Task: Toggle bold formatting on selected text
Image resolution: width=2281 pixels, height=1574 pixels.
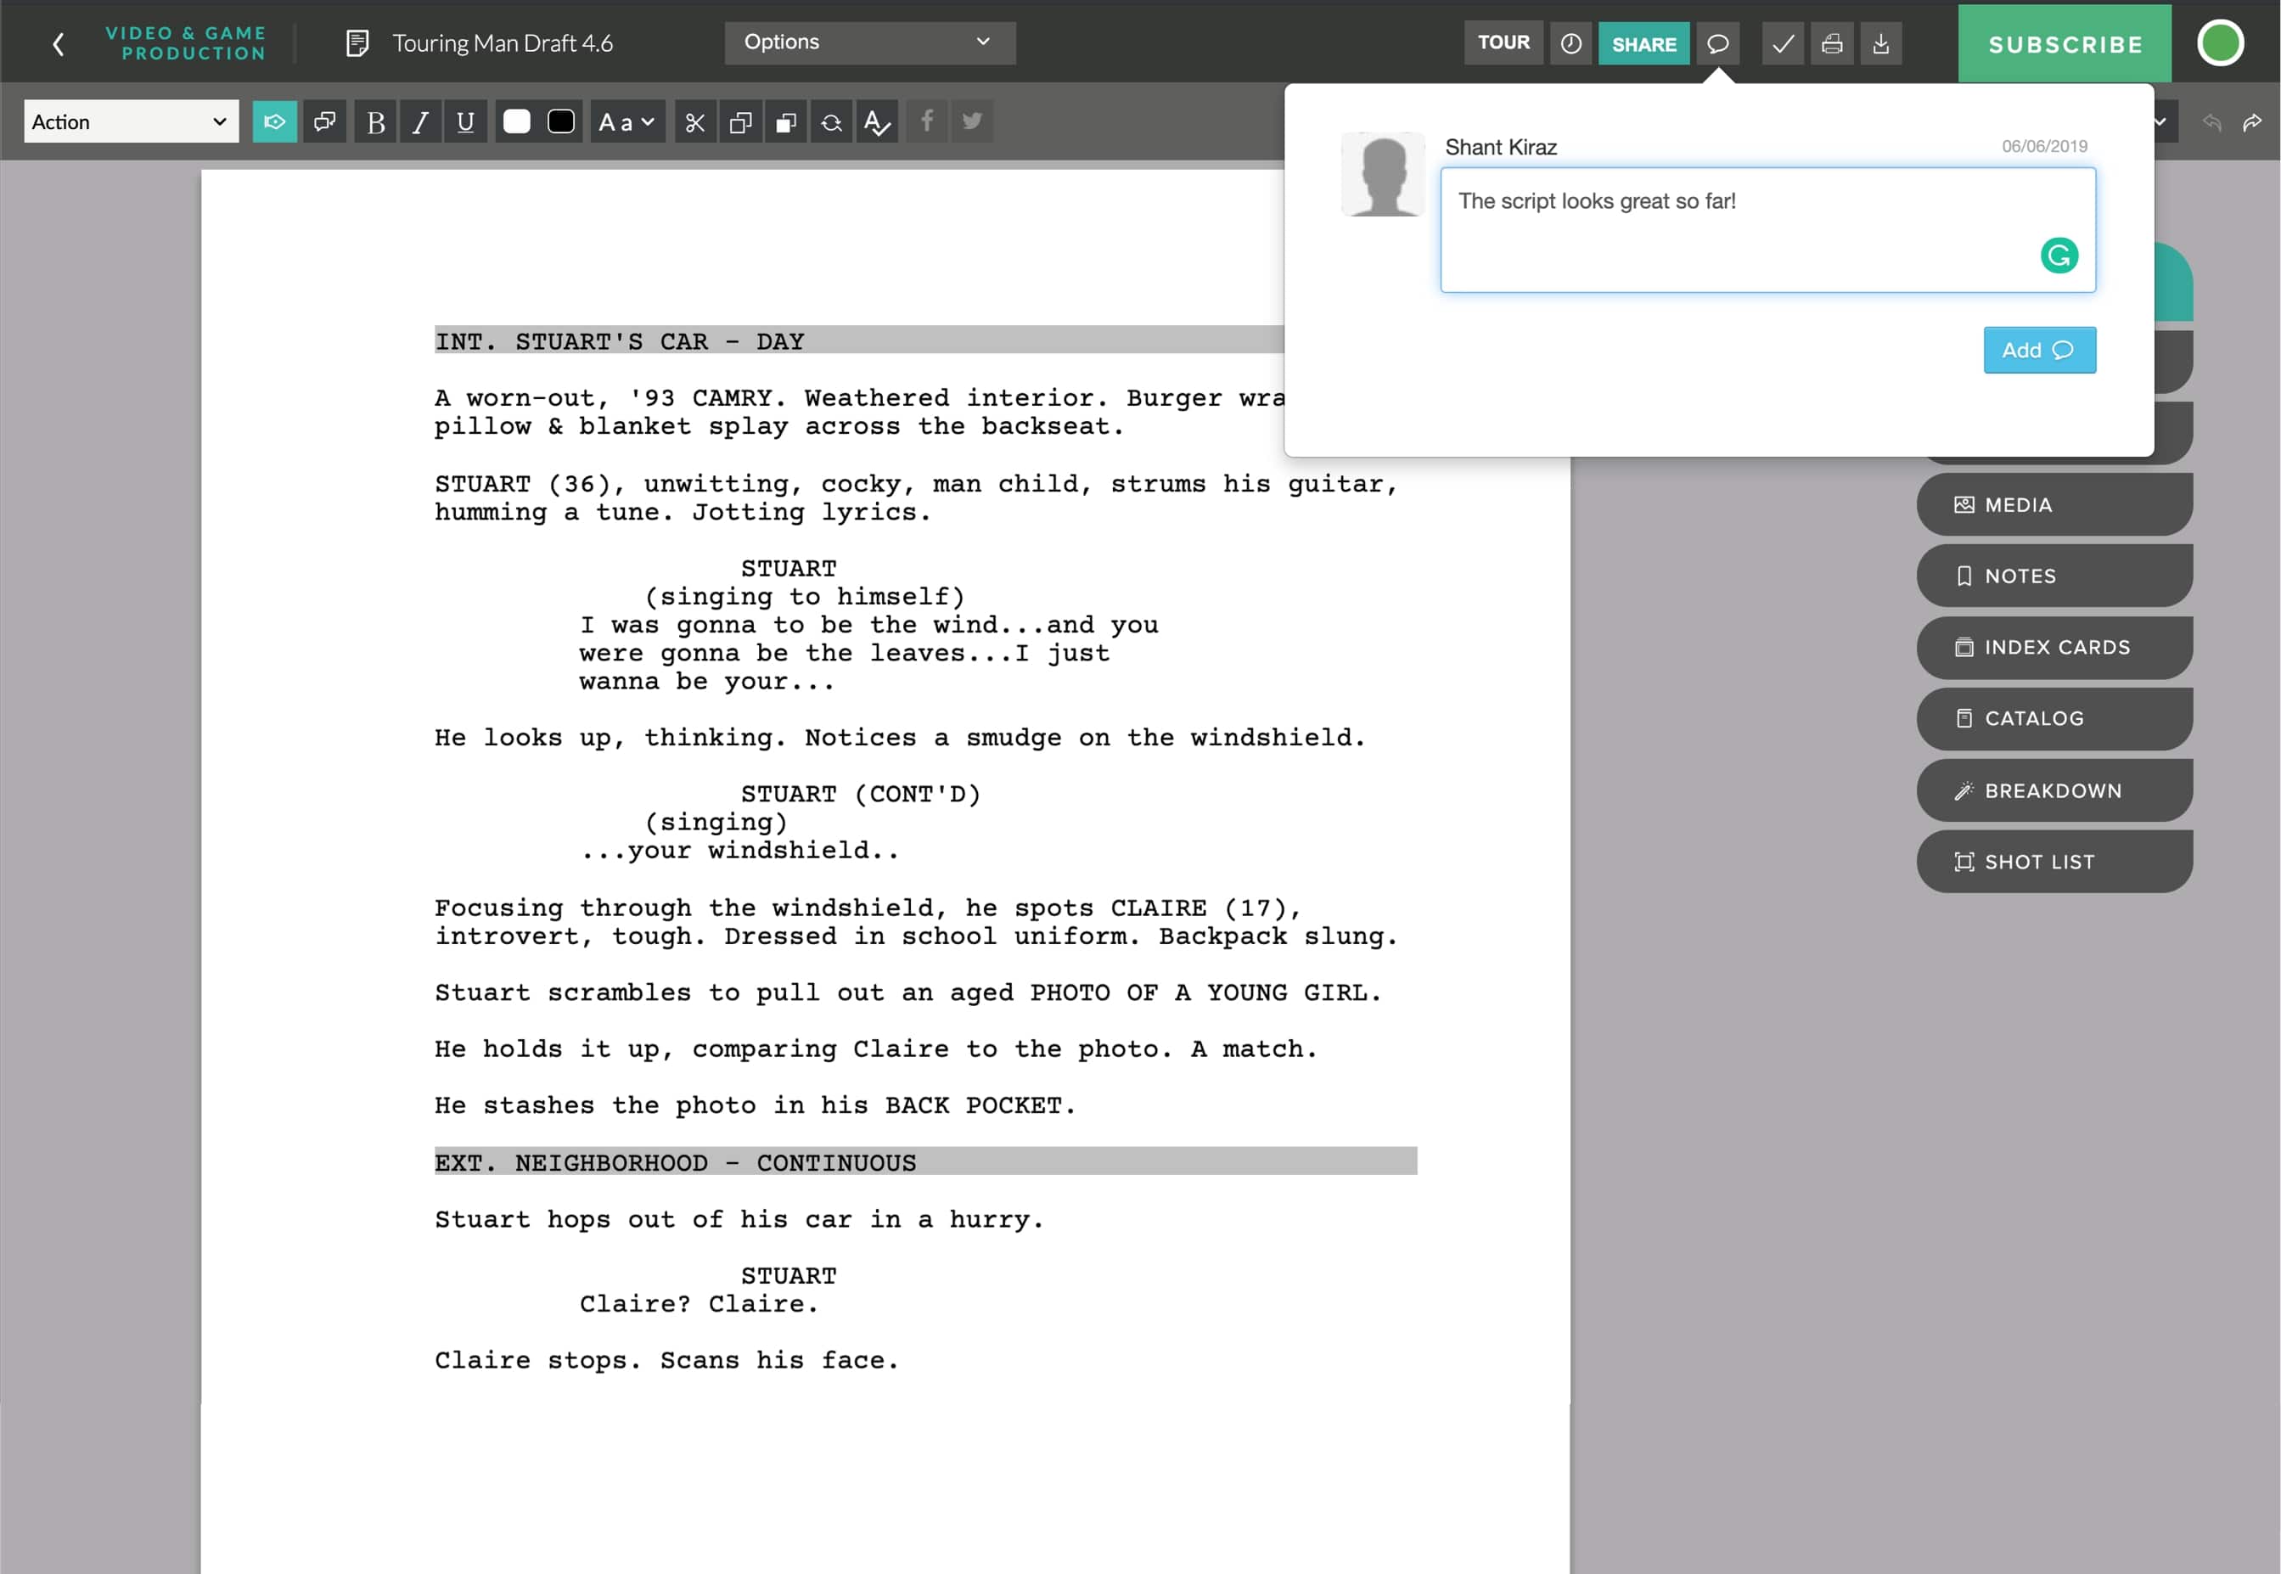Action: (x=374, y=121)
